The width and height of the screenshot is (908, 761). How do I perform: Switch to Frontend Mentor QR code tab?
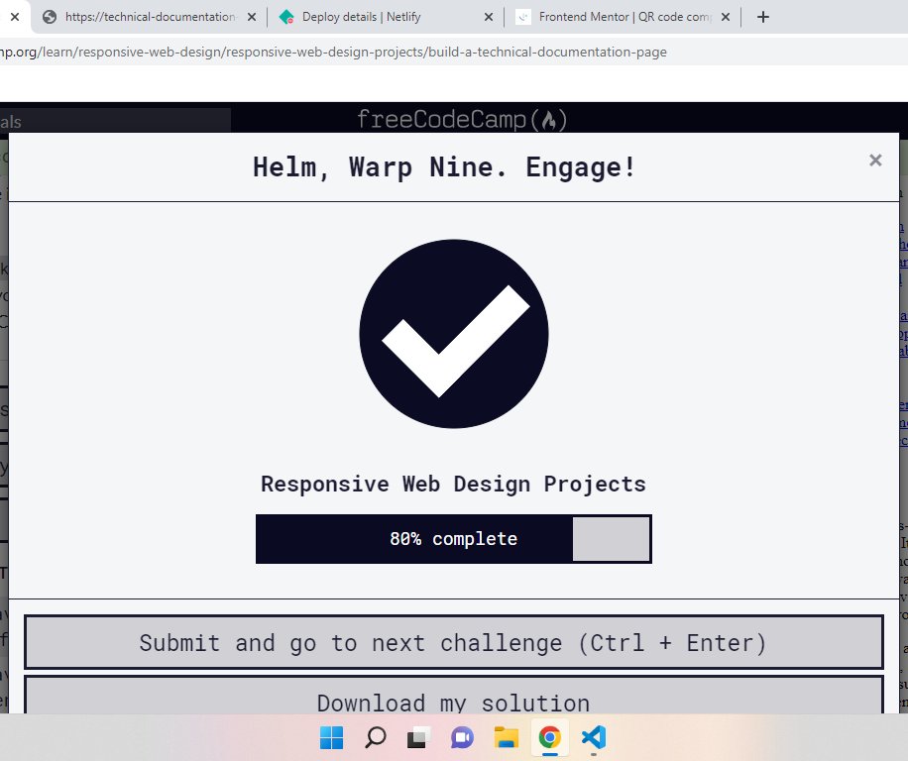[x=624, y=17]
